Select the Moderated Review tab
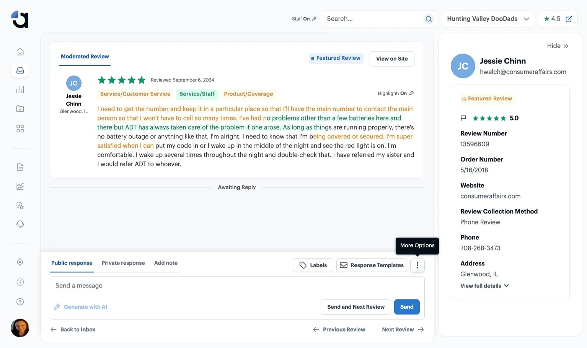Viewport: 587px width, 348px height. pyautogui.click(x=85, y=57)
